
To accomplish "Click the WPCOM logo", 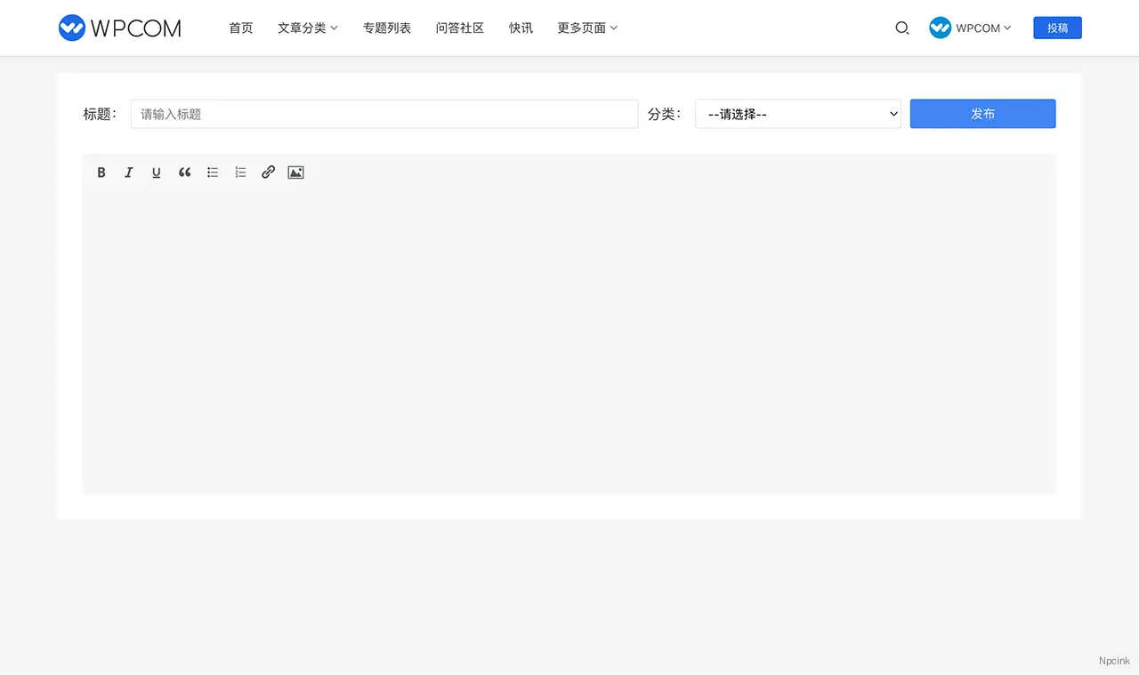I will coord(119,28).
